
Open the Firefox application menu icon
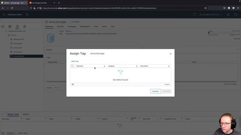tap(238, 8)
